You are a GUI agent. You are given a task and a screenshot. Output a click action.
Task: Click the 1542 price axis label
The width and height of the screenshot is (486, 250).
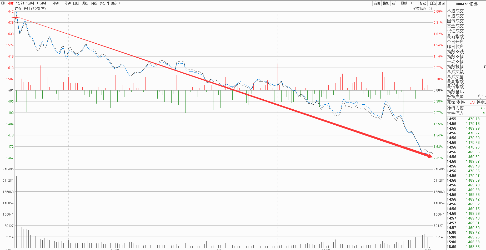click(10, 12)
